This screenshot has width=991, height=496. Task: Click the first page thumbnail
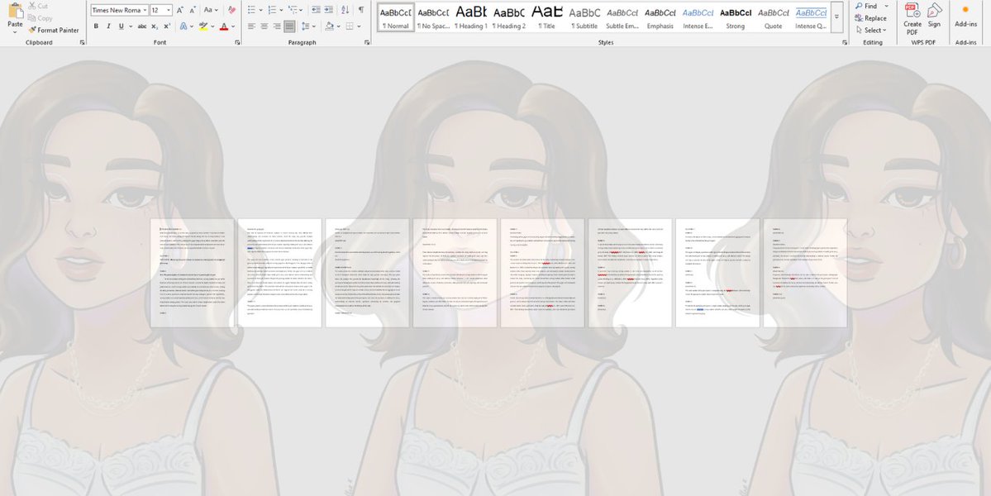[192, 273]
